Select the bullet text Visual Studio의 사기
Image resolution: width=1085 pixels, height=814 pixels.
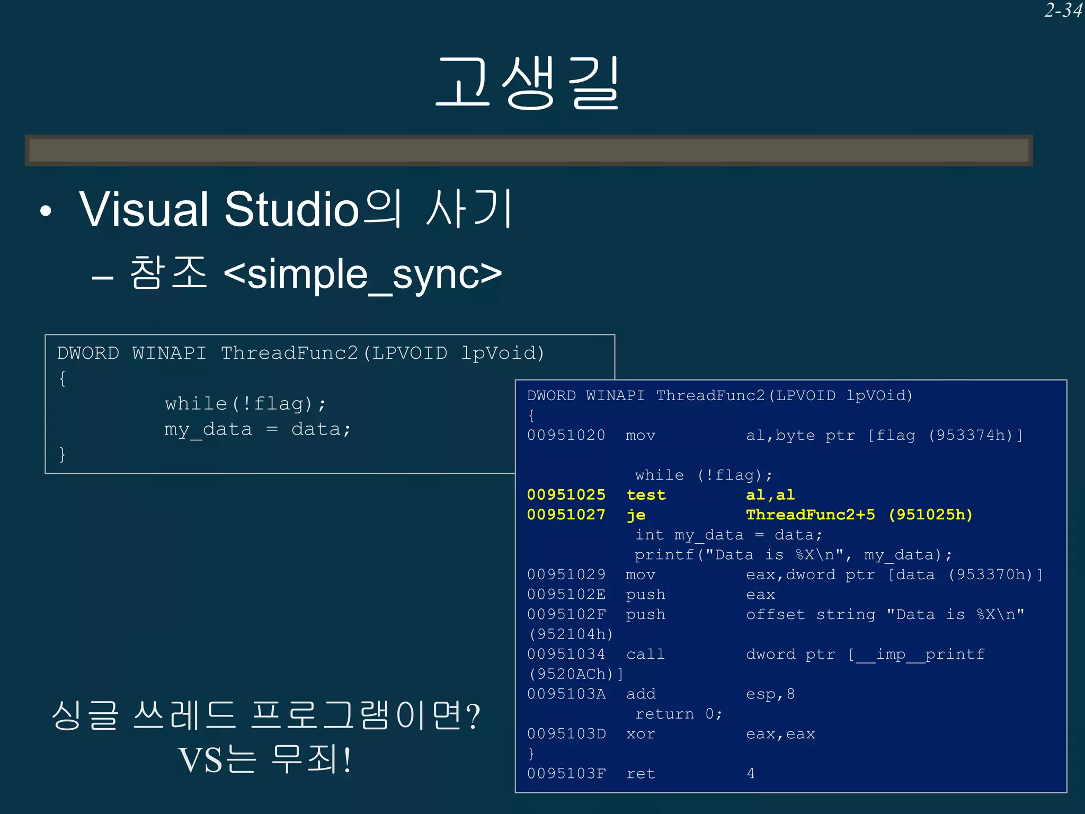point(296,209)
